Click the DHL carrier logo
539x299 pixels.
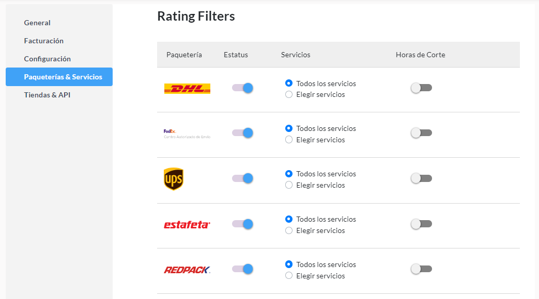187,89
